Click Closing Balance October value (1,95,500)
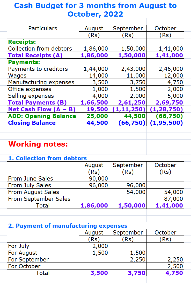 point(166,123)
